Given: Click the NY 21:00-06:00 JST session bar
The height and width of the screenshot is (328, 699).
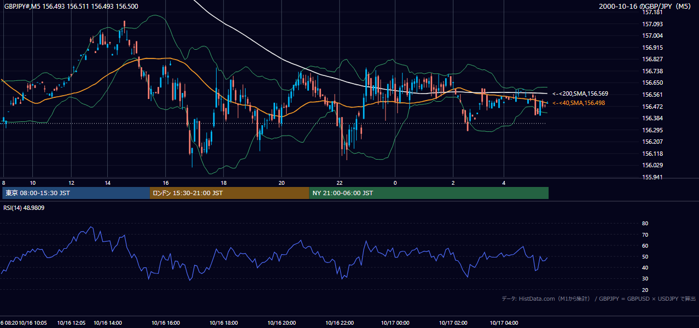Looking at the screenshot, I should tap(429, 193).
